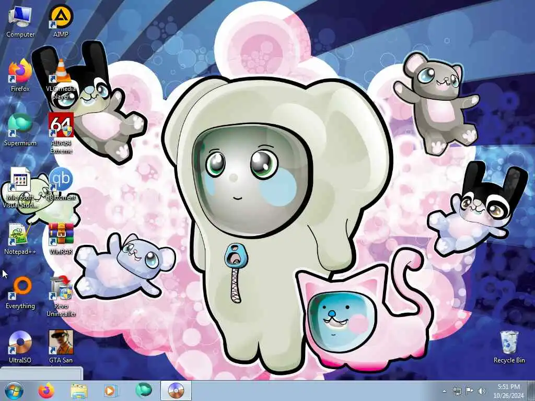Select the Firefox desktop shortcut
Viewport: 535px width, 401px height.
[20, 76]
